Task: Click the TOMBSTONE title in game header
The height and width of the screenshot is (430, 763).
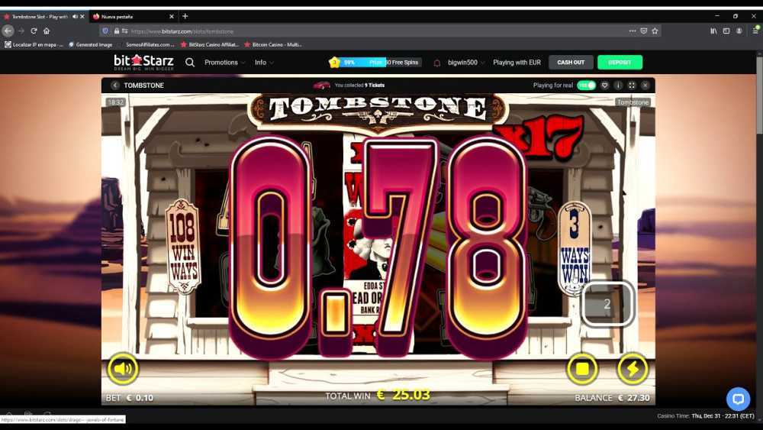Action: tap(144, 86)
